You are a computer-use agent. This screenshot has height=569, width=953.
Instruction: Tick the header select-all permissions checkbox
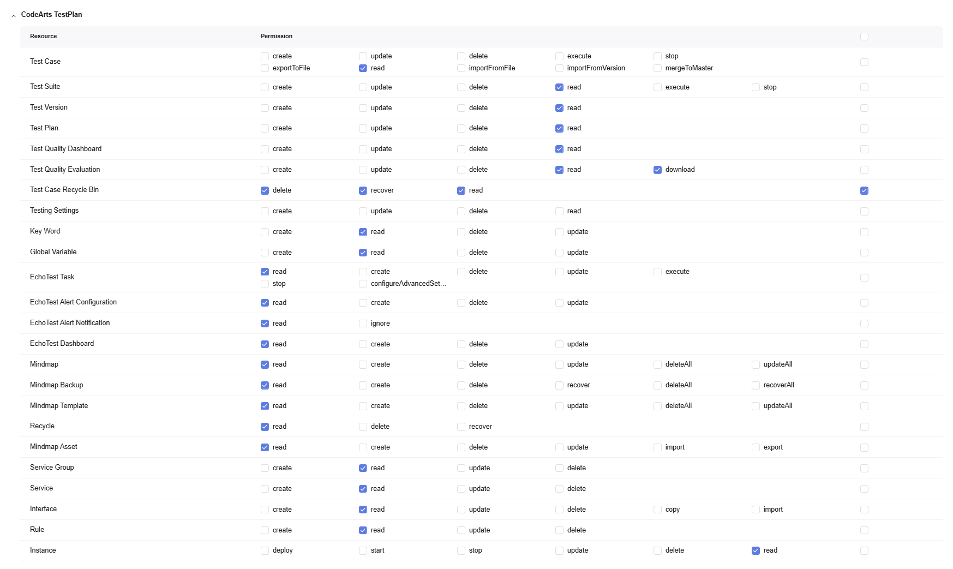864,37
